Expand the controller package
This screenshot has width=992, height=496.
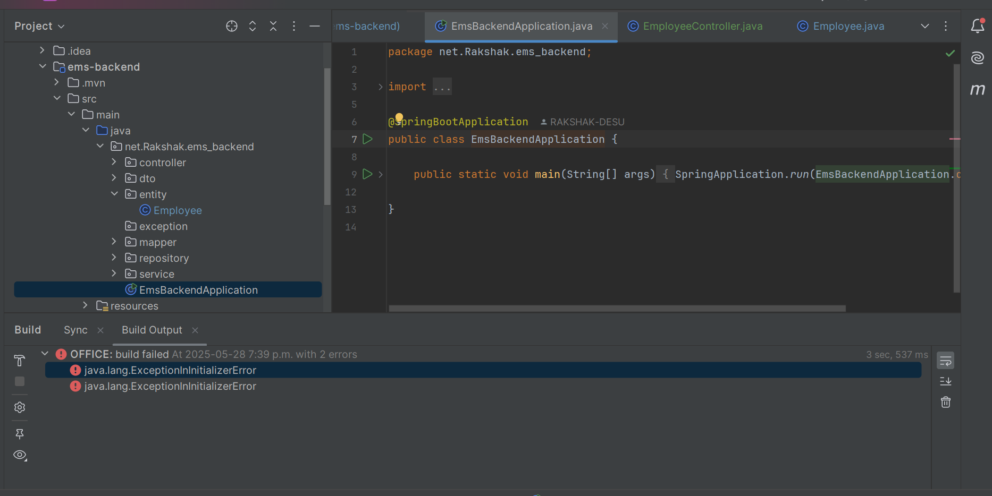pyautogui.click(x=114, y=162)
